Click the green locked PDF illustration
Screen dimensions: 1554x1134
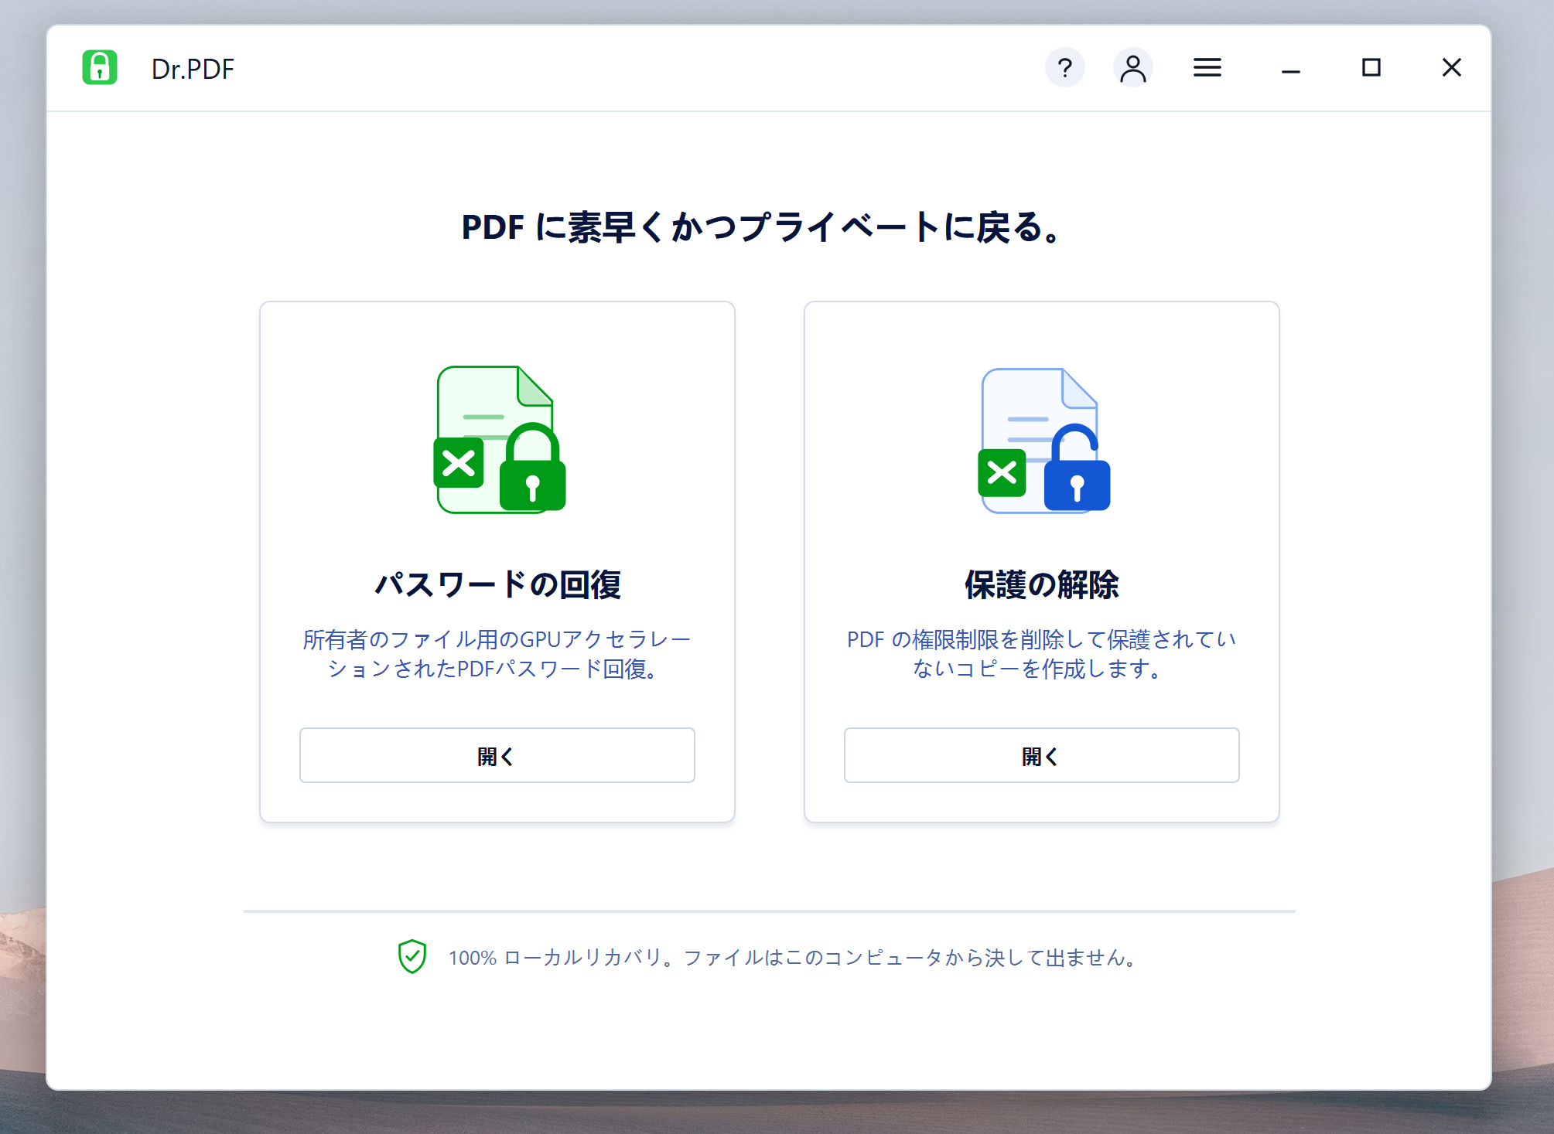[x=500, y=439]
